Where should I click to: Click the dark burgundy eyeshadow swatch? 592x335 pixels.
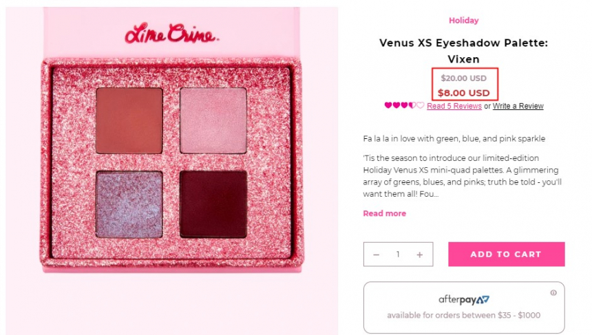click(x=213, y=204)
